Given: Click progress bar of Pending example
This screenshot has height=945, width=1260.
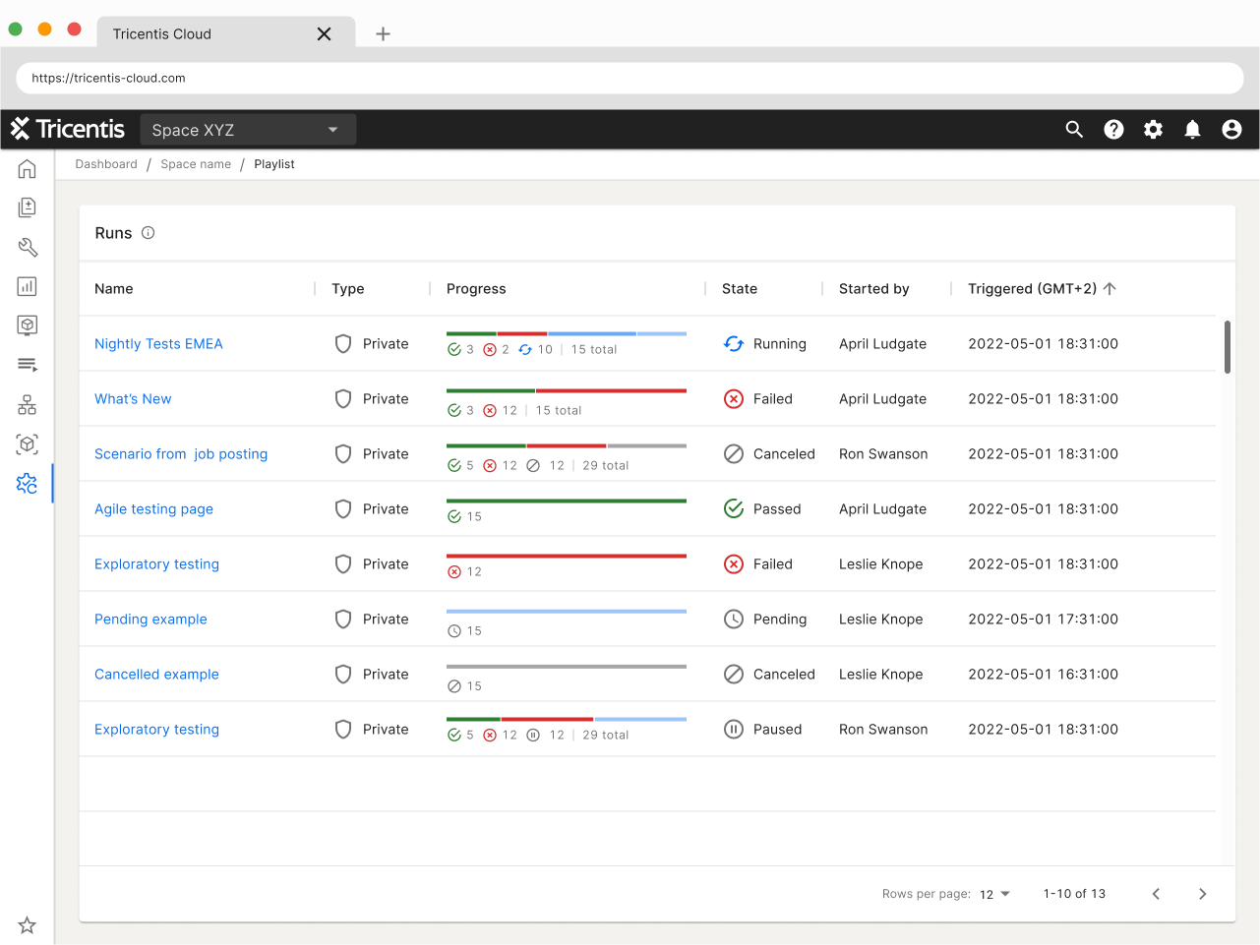Looking at the screenshot, I should (x=567, y=611).
